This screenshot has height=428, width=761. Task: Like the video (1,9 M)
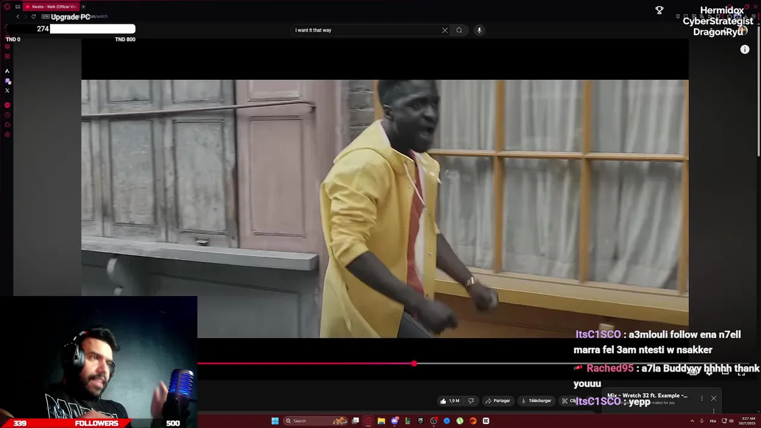450,401
